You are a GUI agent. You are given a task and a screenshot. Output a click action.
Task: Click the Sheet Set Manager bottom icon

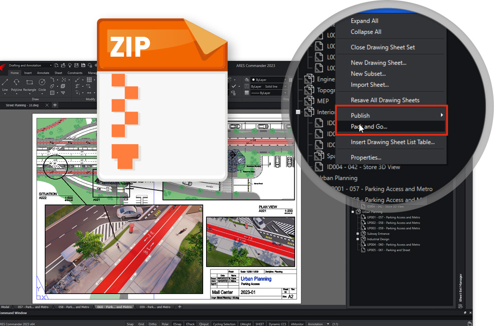point(460,306)
